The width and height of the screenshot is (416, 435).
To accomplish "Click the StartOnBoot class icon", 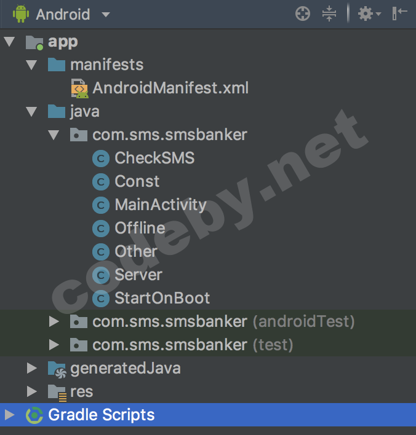I will 101,298.
